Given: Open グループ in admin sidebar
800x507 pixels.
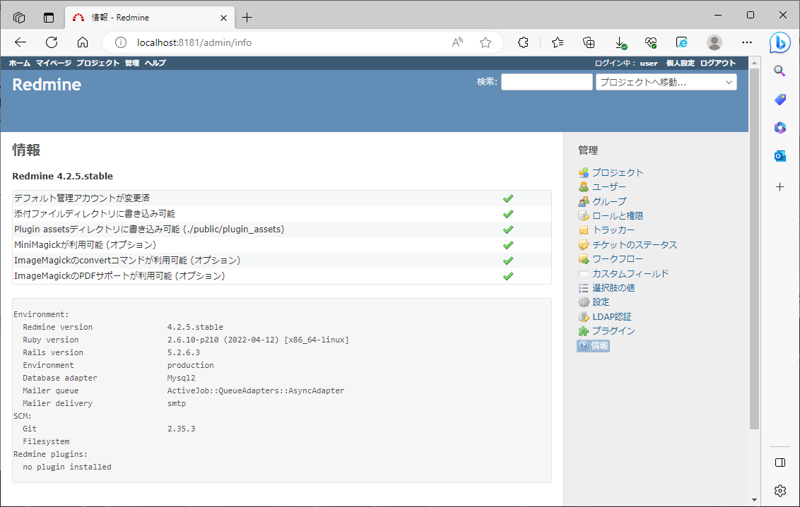Looking at the screenshot, I should tap(608, 201).
